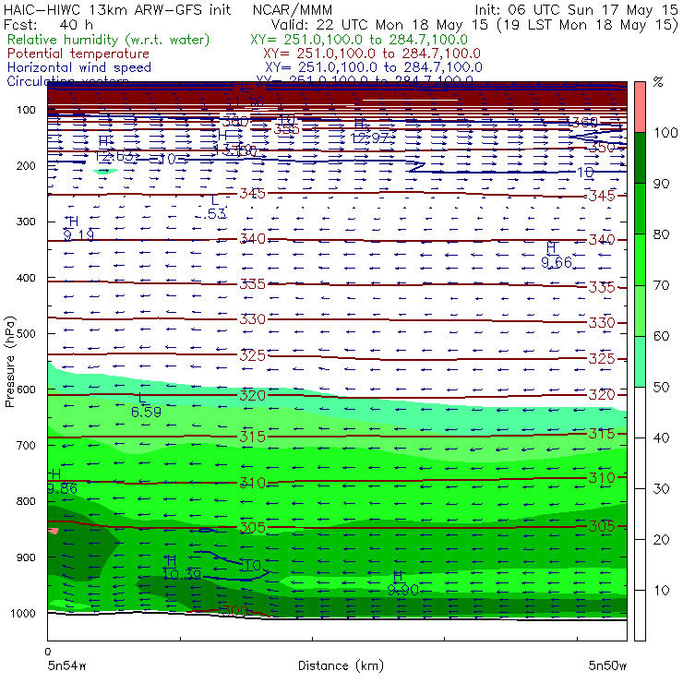Click the 'Distance (km)' axis title
The width and height of the screenshot is (683, 683).
tap(341, 665)
